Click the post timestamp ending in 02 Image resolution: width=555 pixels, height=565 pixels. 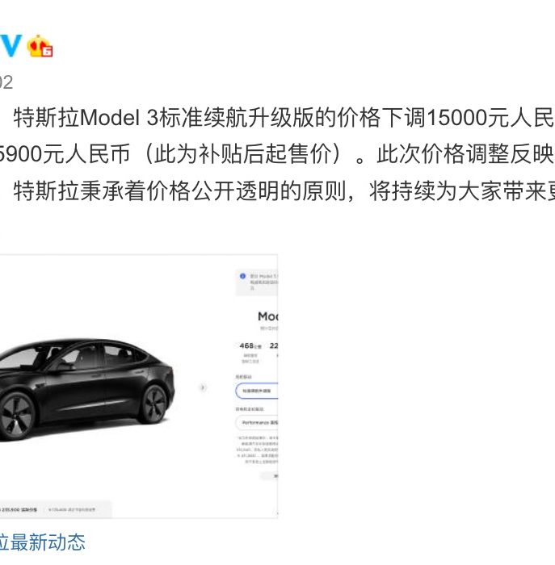6,82
